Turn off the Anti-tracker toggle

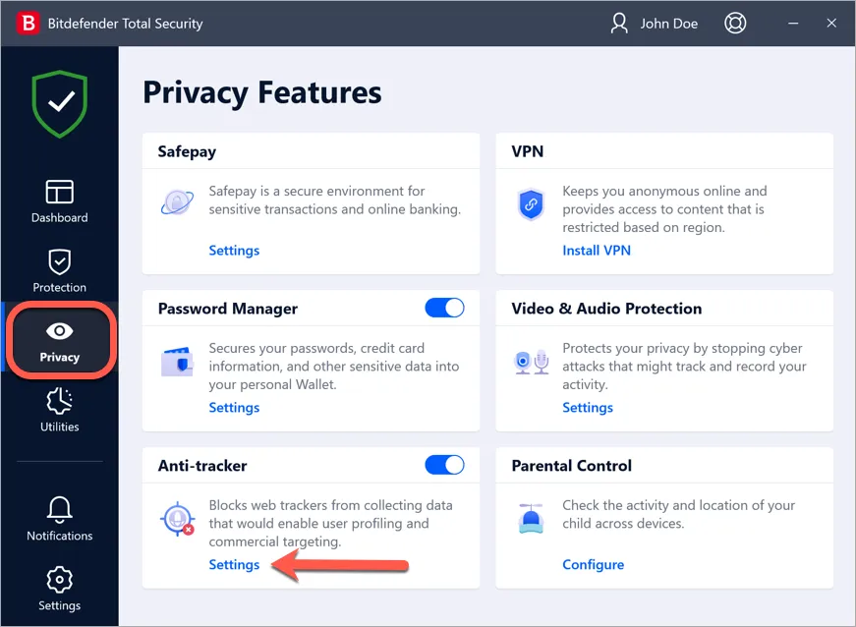click(444, 465)
